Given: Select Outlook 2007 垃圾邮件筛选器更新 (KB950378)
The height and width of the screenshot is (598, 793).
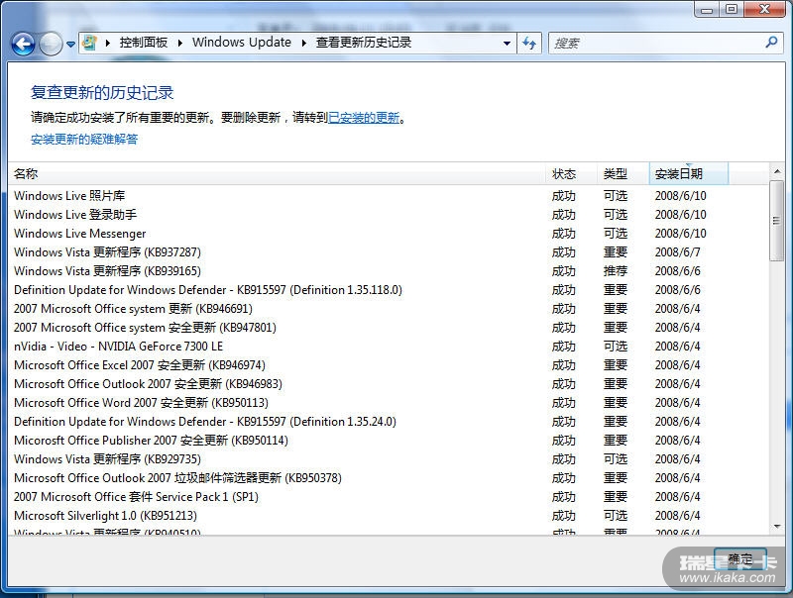Looking at the screenshot, I should coord(389,478).
